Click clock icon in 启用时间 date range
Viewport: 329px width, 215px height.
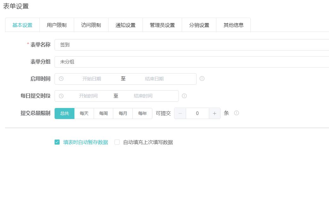coord(61,79)
